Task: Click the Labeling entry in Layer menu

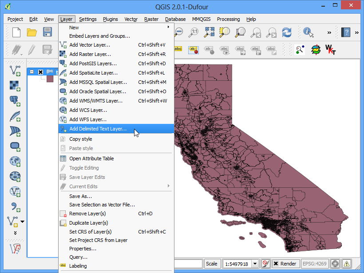Action: pos(116,266)
